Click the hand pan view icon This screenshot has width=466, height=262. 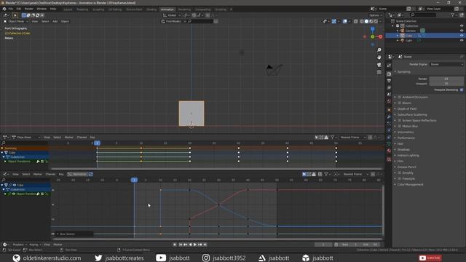tap(379, 57)
